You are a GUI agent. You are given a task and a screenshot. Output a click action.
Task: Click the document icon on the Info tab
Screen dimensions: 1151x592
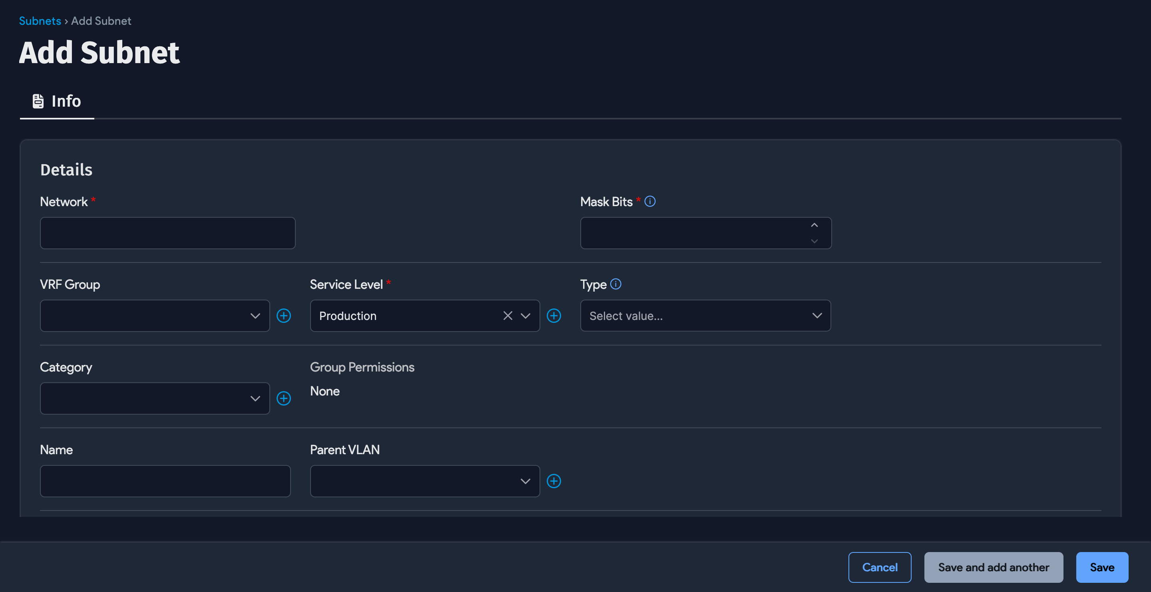[38, 101]
